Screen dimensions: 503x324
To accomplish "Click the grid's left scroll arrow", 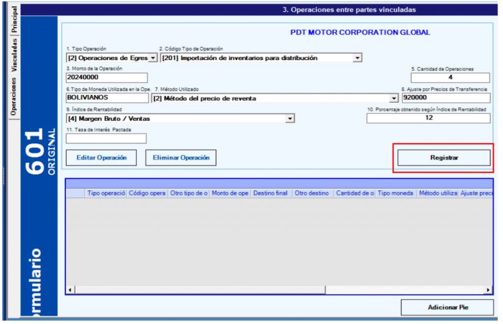I will [70, 290].
